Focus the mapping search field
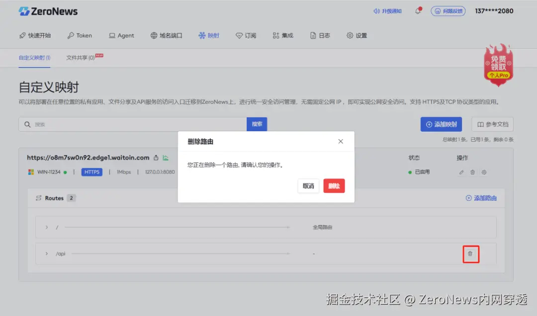 point(133,124)
